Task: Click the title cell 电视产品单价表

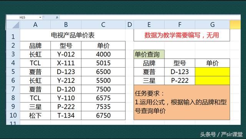Action: tap(73, 35)
